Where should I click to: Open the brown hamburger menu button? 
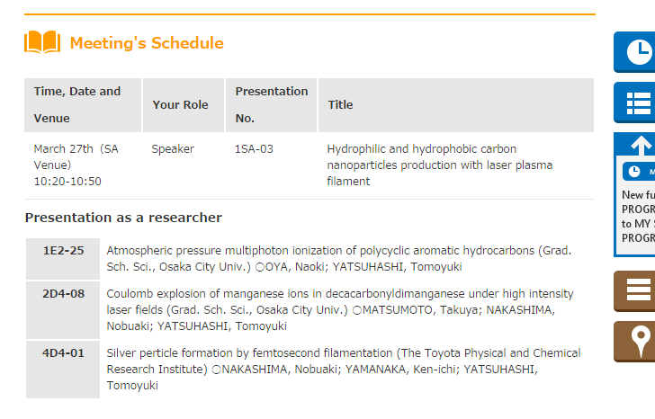click(638, 290)
